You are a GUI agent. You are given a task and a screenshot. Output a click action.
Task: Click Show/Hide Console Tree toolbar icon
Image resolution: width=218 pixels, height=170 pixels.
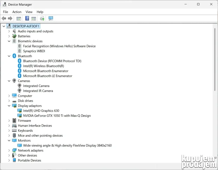(x=19, y=19)
